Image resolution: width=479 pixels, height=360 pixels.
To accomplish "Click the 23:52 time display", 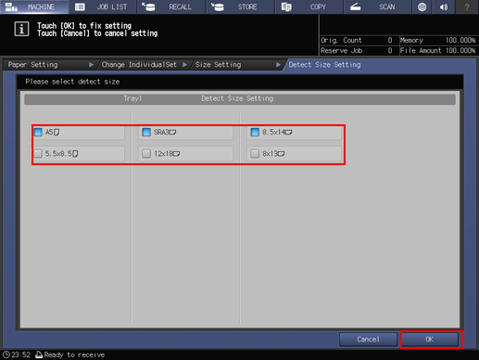I will (21, 354).
